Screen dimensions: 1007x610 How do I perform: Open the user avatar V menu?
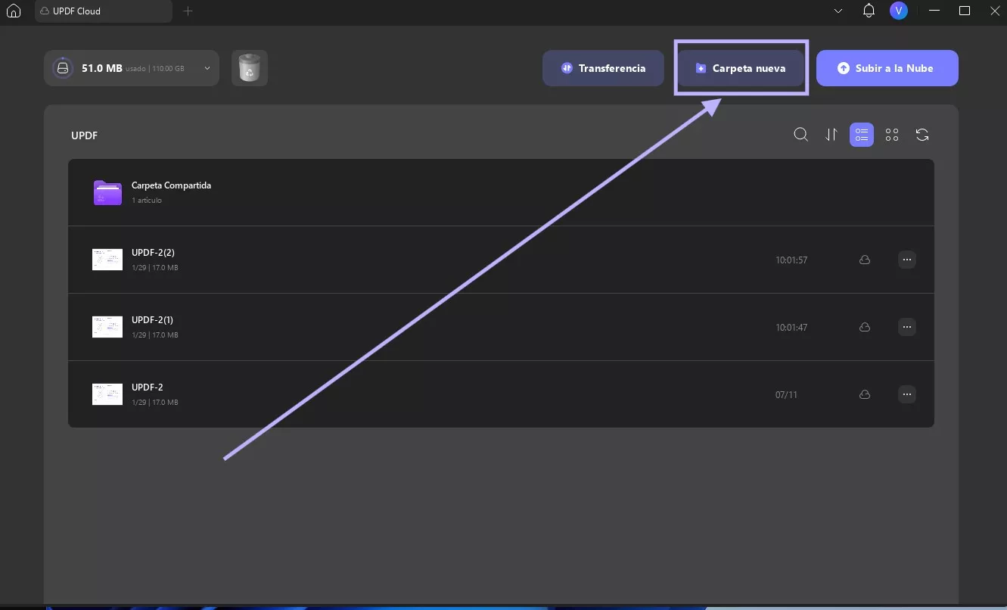click(899, 11)
